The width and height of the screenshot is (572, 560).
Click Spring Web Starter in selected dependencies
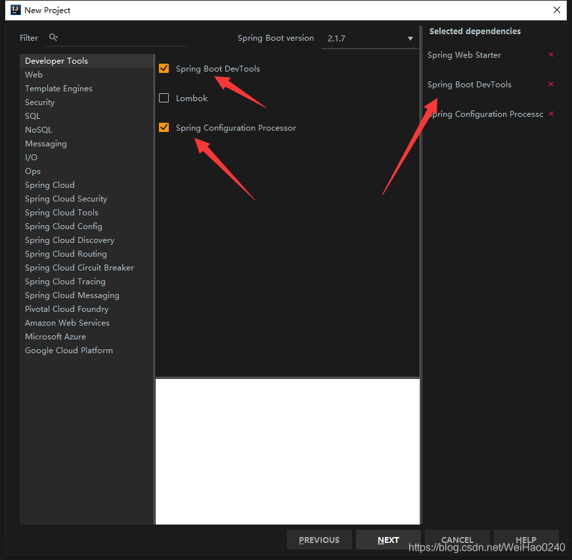point(464,55)
